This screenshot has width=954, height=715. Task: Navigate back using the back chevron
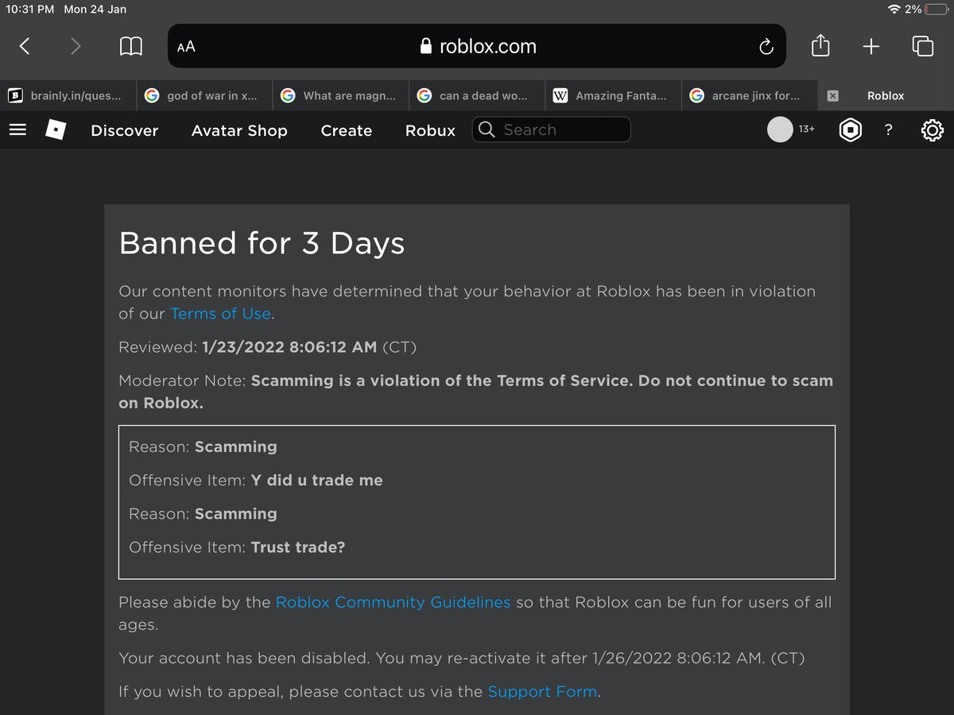tap(25, 46)
